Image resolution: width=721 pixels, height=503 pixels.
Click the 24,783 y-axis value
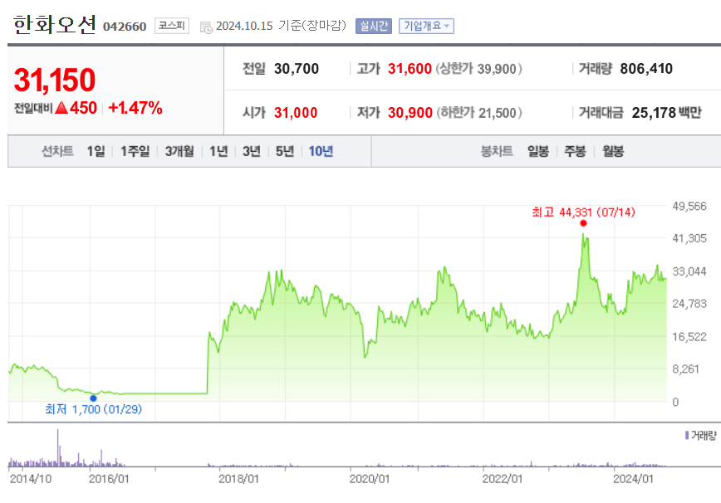pyautogui.click(x=689, y=304)
